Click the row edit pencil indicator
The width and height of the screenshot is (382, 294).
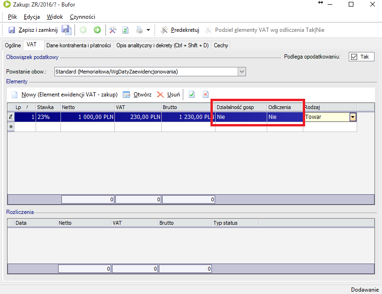coord(11,117)
